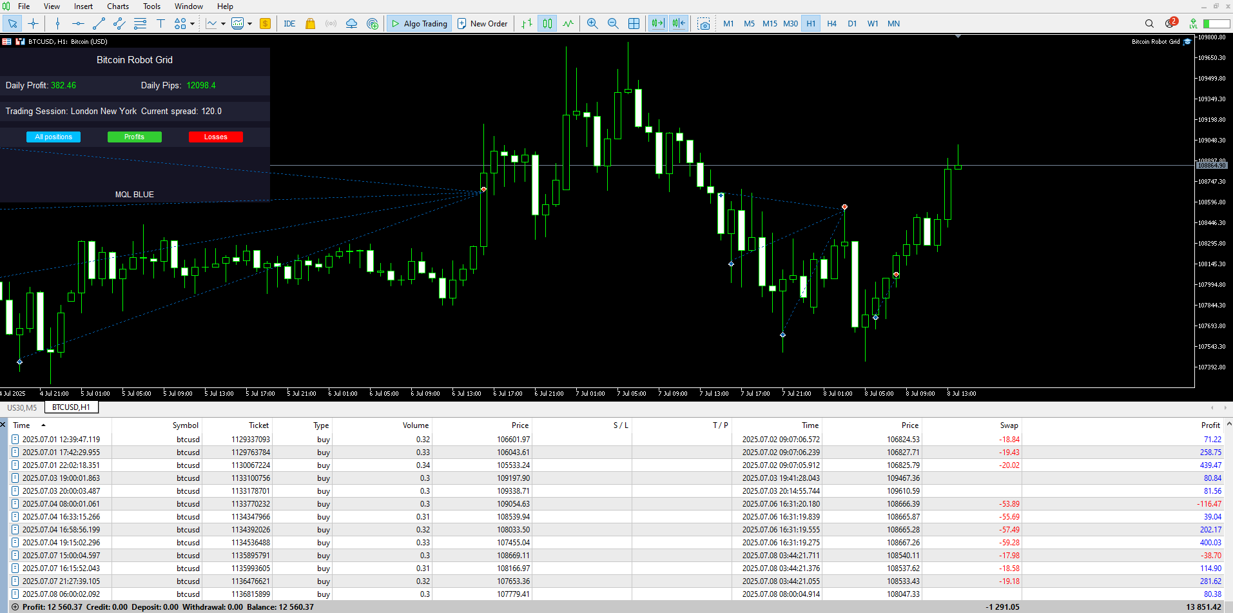Pick the text label tool

160,24
